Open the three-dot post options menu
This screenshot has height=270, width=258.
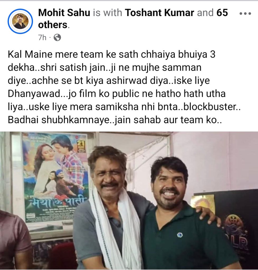click(245, 13)
